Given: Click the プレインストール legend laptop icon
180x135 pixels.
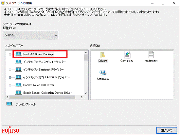Looking at the screenshot, I should [9, 104].
